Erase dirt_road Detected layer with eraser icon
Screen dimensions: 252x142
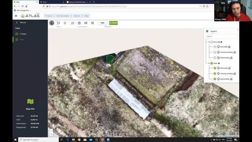pyautogui.click(x=231, y=58)
